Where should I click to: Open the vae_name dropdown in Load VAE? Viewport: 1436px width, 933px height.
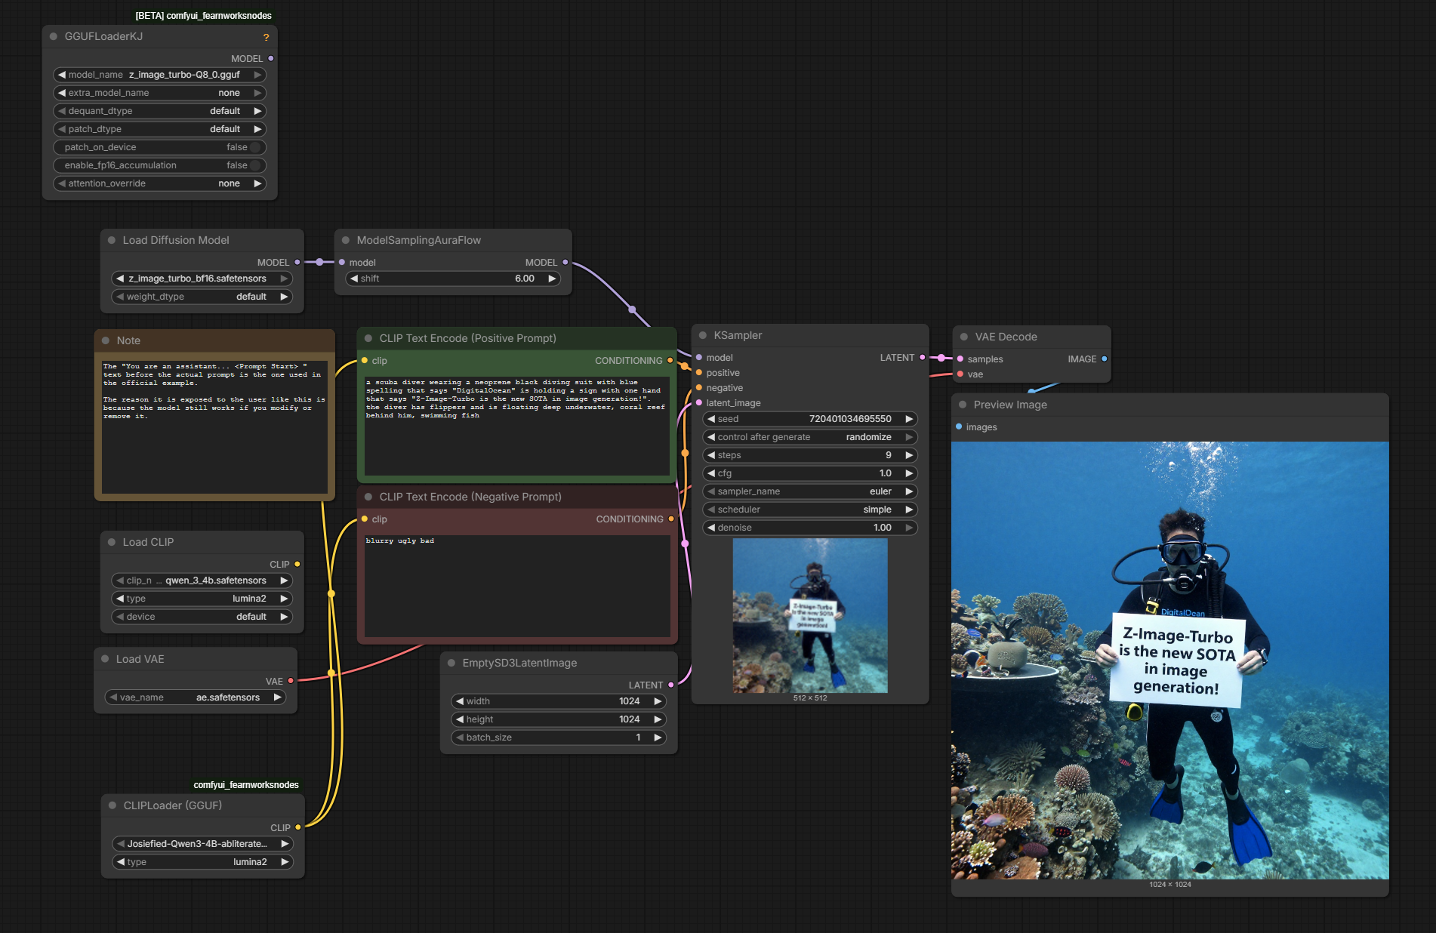click(196, 697)
